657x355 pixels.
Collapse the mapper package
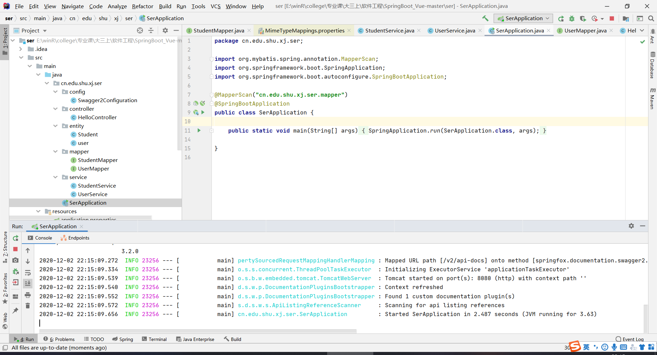point(55,151)
